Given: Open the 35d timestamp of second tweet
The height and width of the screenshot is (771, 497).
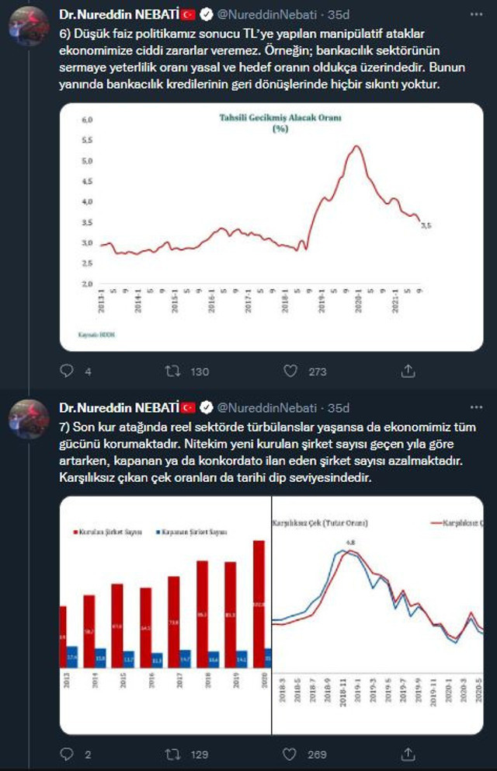Looking at the screenshot, I should pos(339,407).
